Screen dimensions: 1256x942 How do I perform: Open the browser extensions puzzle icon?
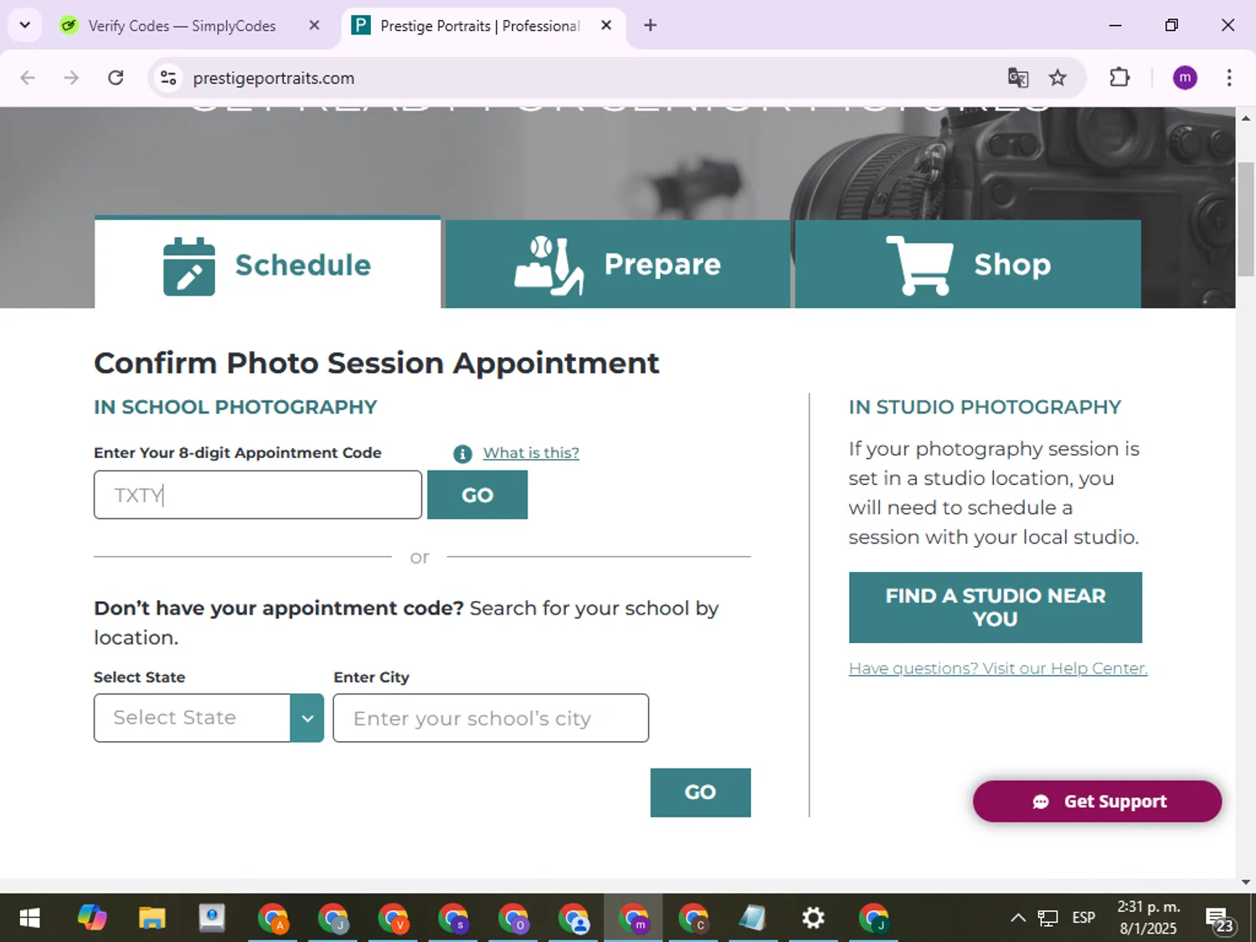coord(1120,78)
